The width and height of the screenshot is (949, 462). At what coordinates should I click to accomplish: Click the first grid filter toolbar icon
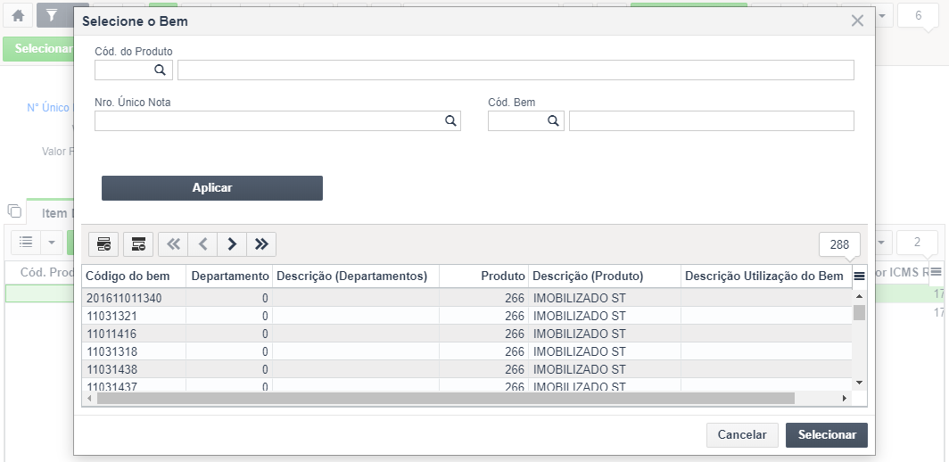(x=103, y=244)
